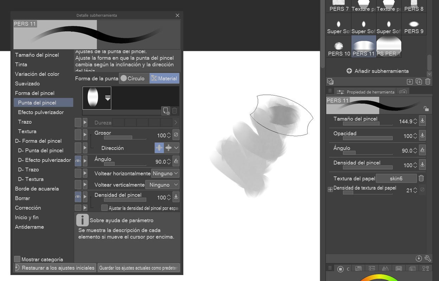Expand Dirección options dropdown arrow
The width and height of the screenshot is (439, 281).
(176, 148)
